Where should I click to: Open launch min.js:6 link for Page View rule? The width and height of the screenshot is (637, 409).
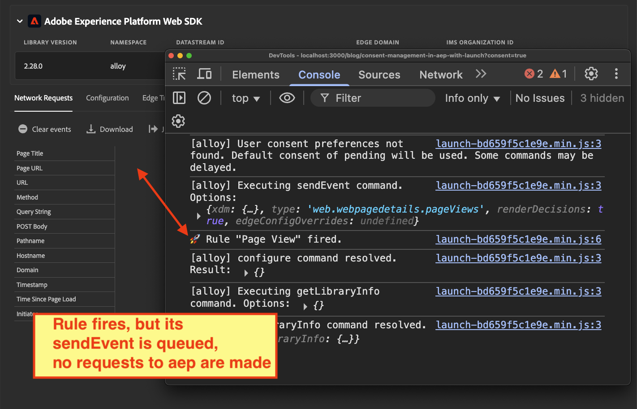click(x=518, y=239)
